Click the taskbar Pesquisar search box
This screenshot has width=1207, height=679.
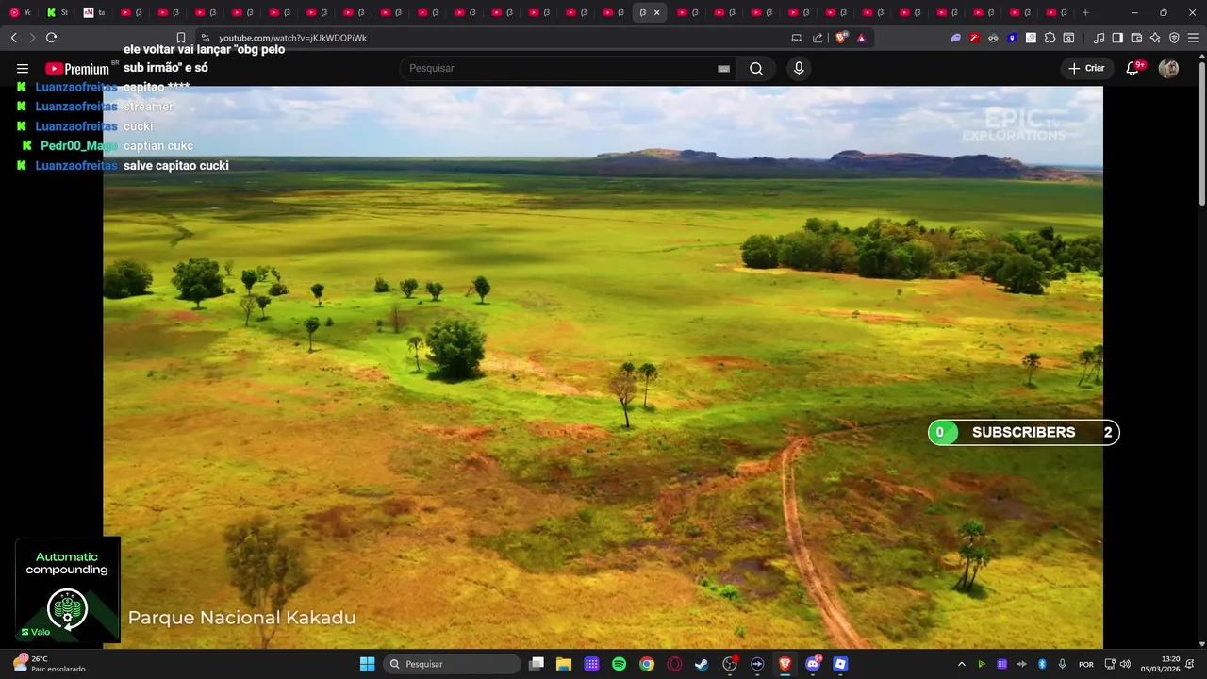pos(452,664)
